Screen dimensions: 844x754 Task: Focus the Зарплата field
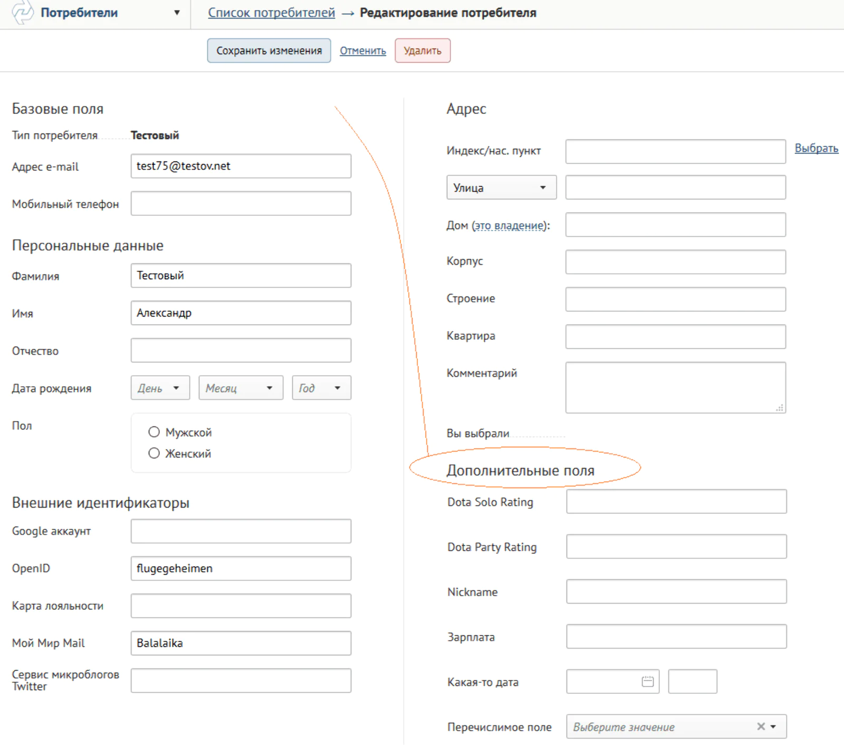(x=677, y=637)
